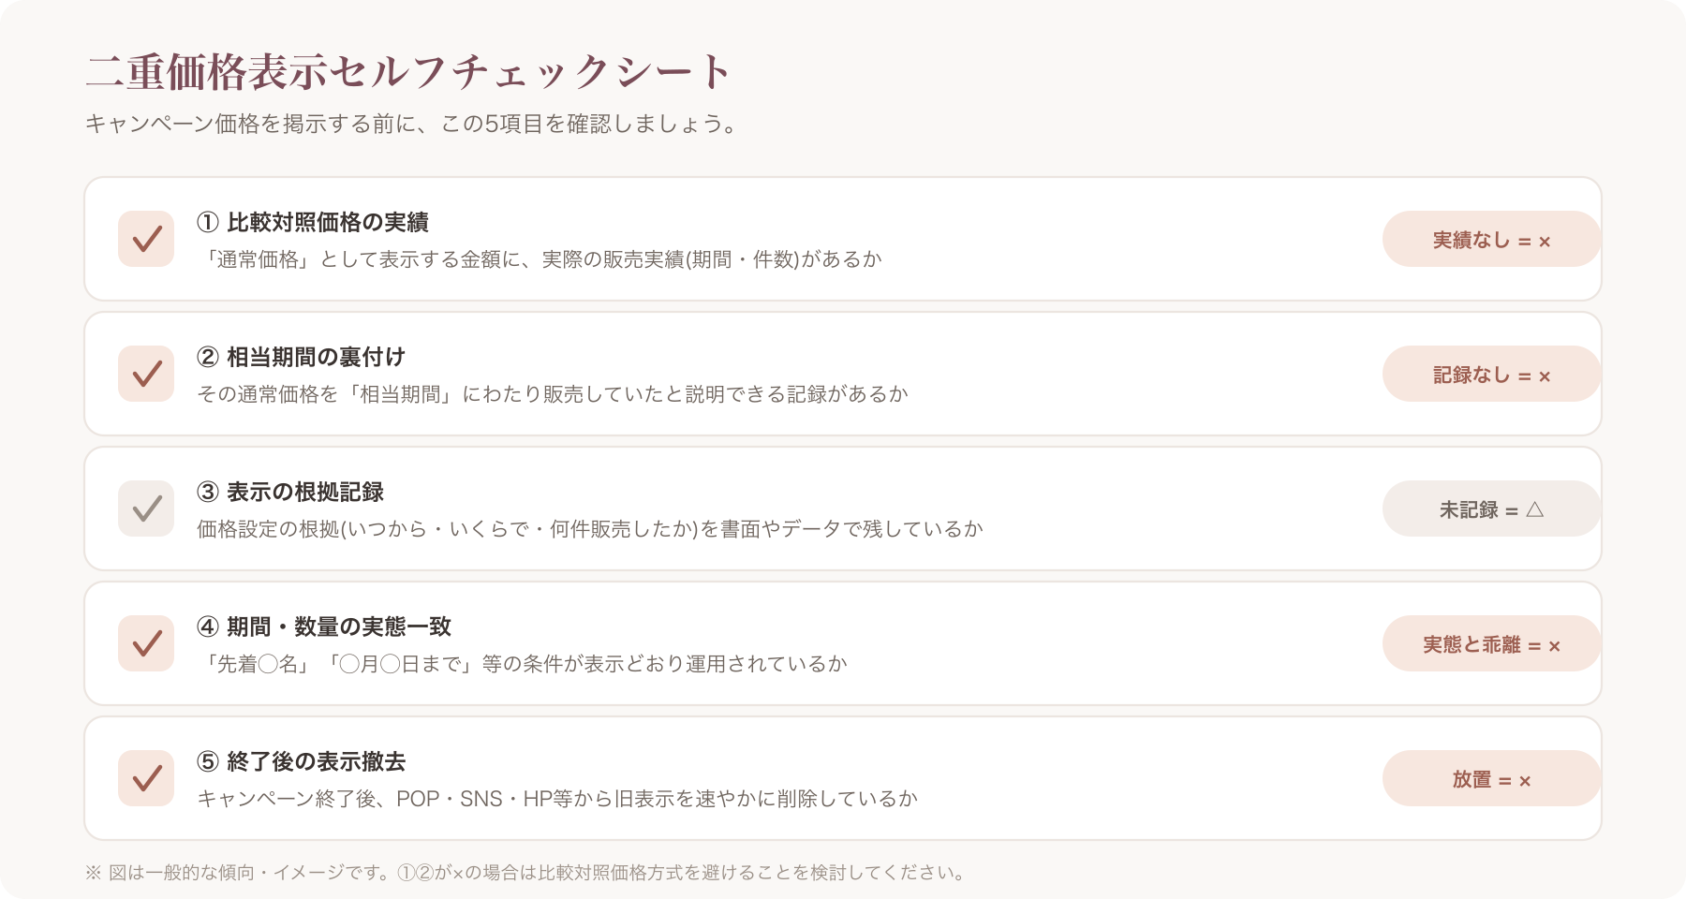Click the 記録なし = × badge

click(1491, 374)
